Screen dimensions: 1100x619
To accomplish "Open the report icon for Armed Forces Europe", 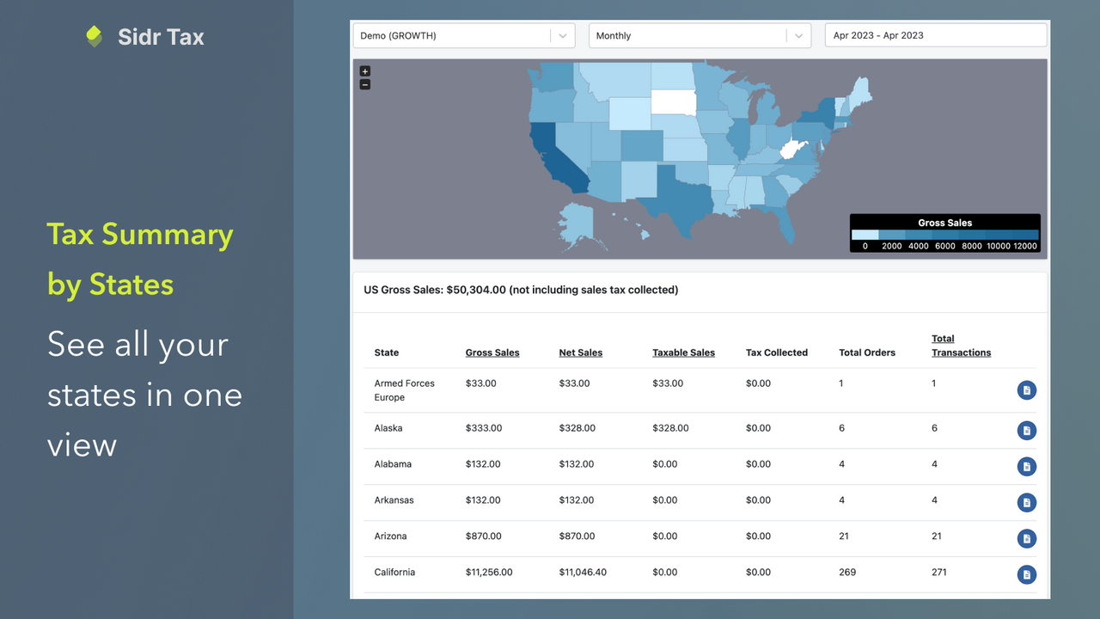I will [1027, 389].
